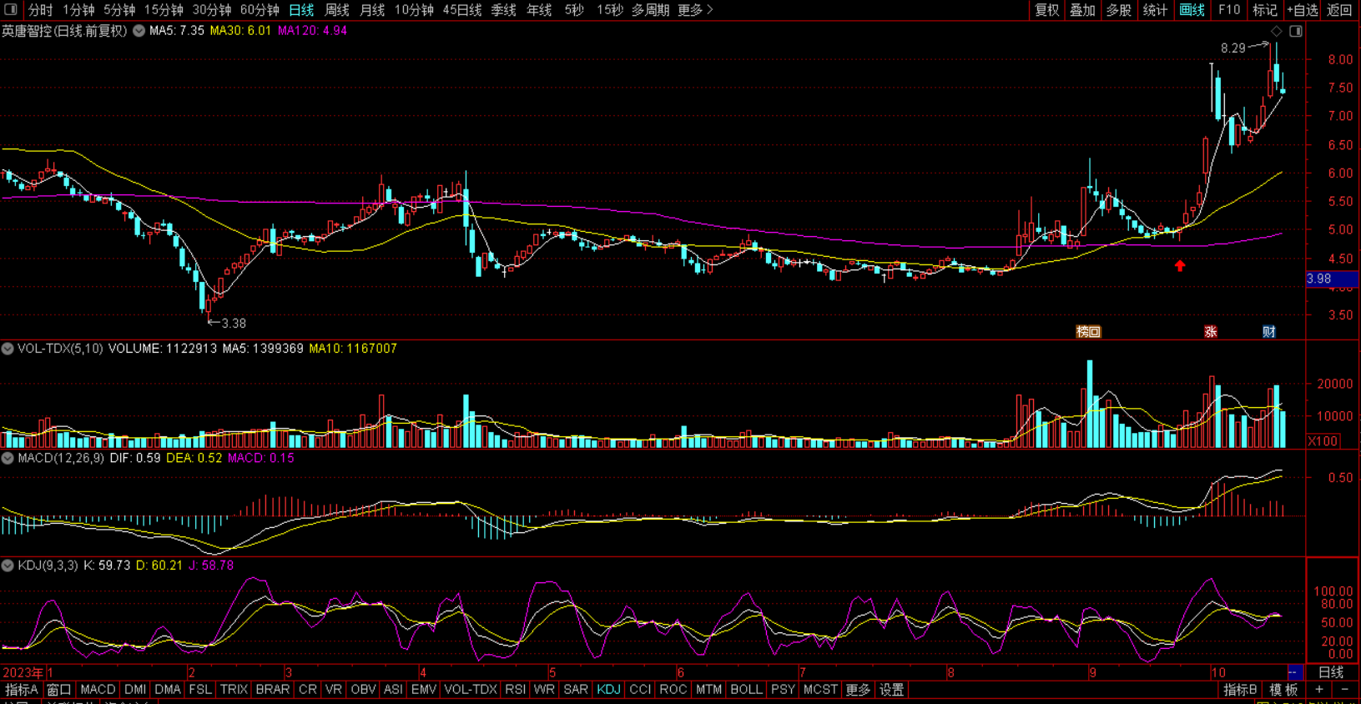Select the TRIX indicator tab
Screen dimensions: 1361x704
coord(234,690)
